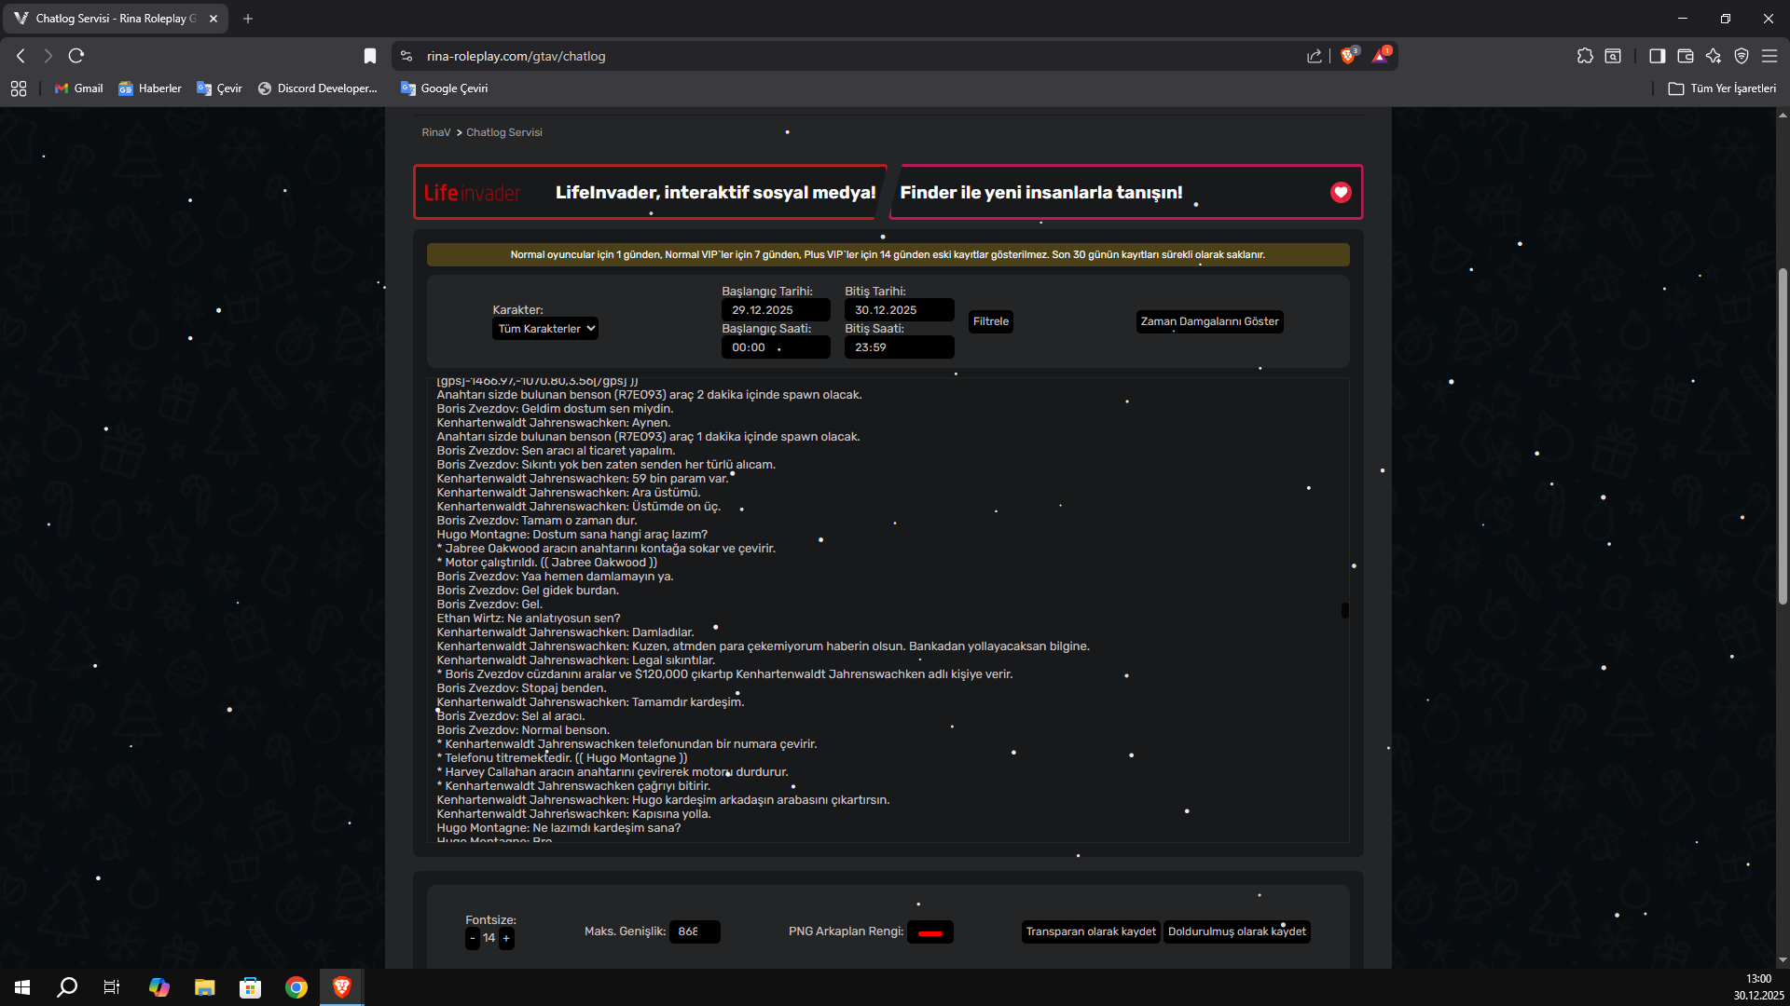Select the Chatlog Servisi browser tab
Viewport: 1790px width, 1006px height.
tap(117, 19)
